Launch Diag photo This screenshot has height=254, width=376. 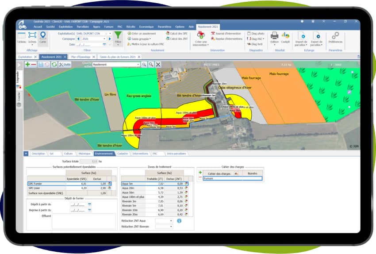pyautogui.click(x=256, y=34)
